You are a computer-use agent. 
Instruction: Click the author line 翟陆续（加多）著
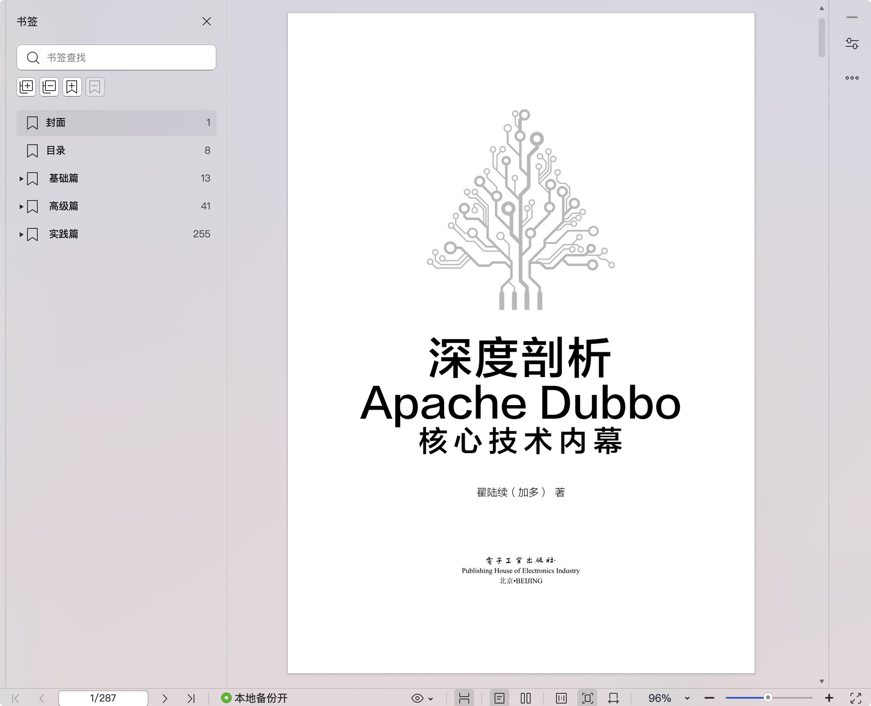(x=521, y=492)
